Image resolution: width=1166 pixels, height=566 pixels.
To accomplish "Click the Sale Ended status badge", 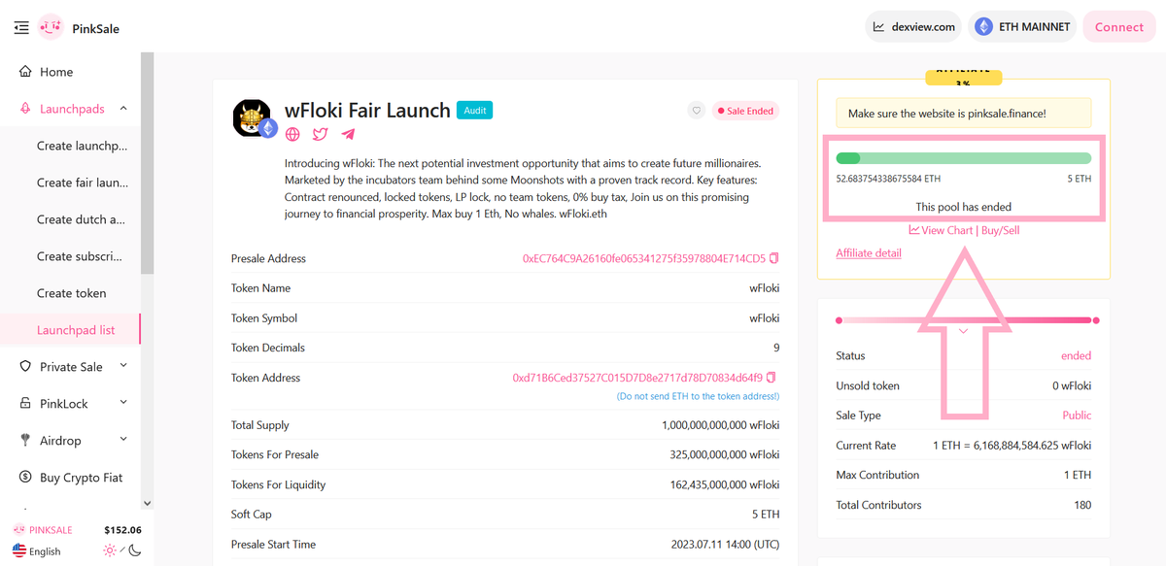I will coord(745,111).
